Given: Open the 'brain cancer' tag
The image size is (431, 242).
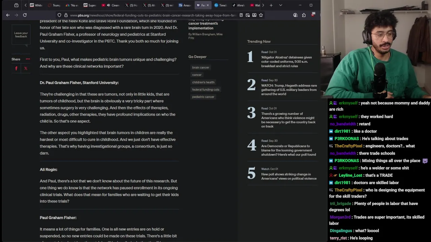Looking at the screenshot, I should click(201, 68).
